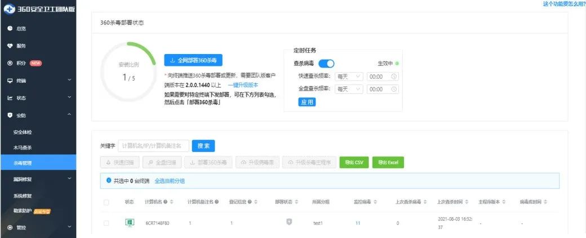Open 勒索防护 in the sidebar
The image size is (586, 238).
point(23,211)
